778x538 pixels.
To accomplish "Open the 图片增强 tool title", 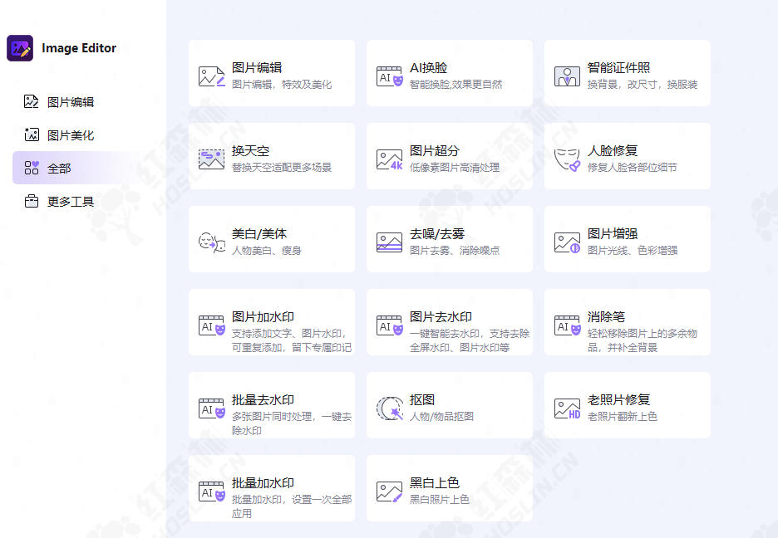I will (613, 234).
